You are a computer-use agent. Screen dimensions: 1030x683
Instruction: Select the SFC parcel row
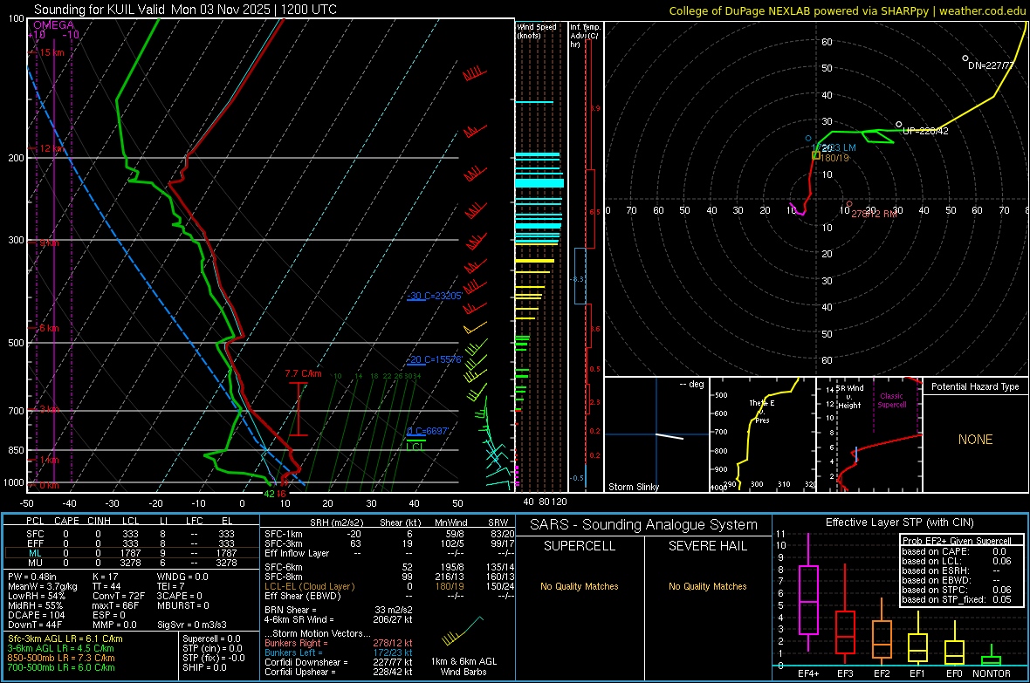(x=131, y=534)
